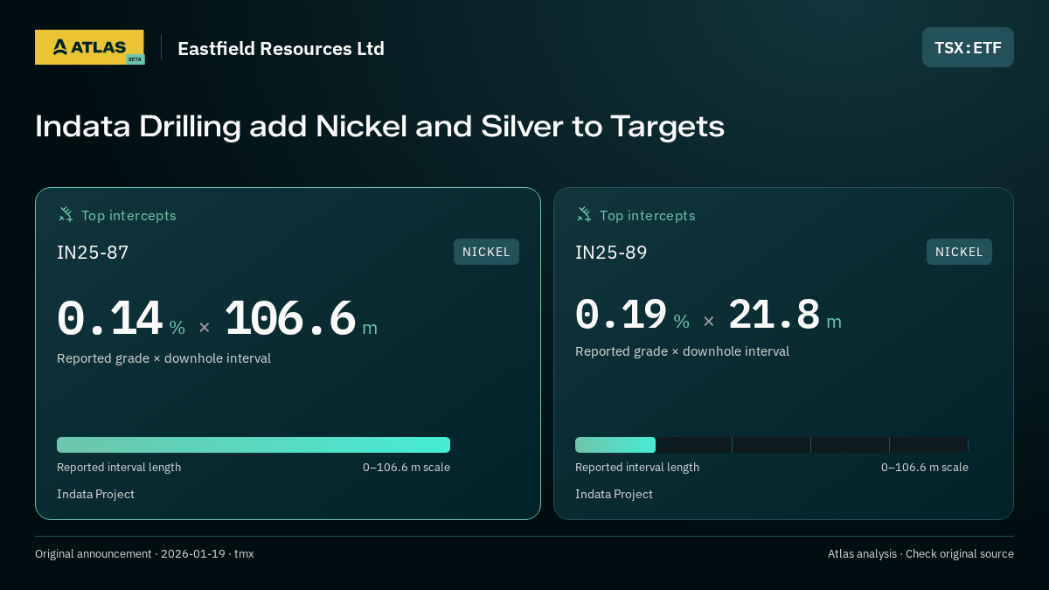Click hole ID IN25-89

point(611,253)
